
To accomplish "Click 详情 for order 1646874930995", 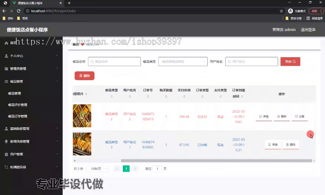I will (x=273, y=145).
